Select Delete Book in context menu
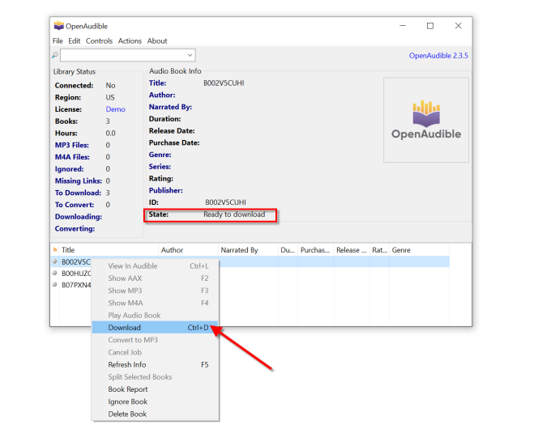Screen dimensions: 555x429 tap(155, 414)
